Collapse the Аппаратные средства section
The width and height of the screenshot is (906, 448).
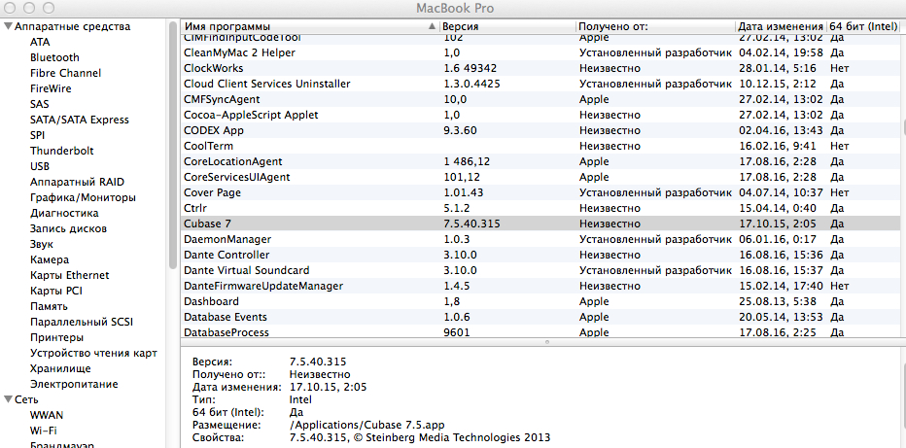9,26
